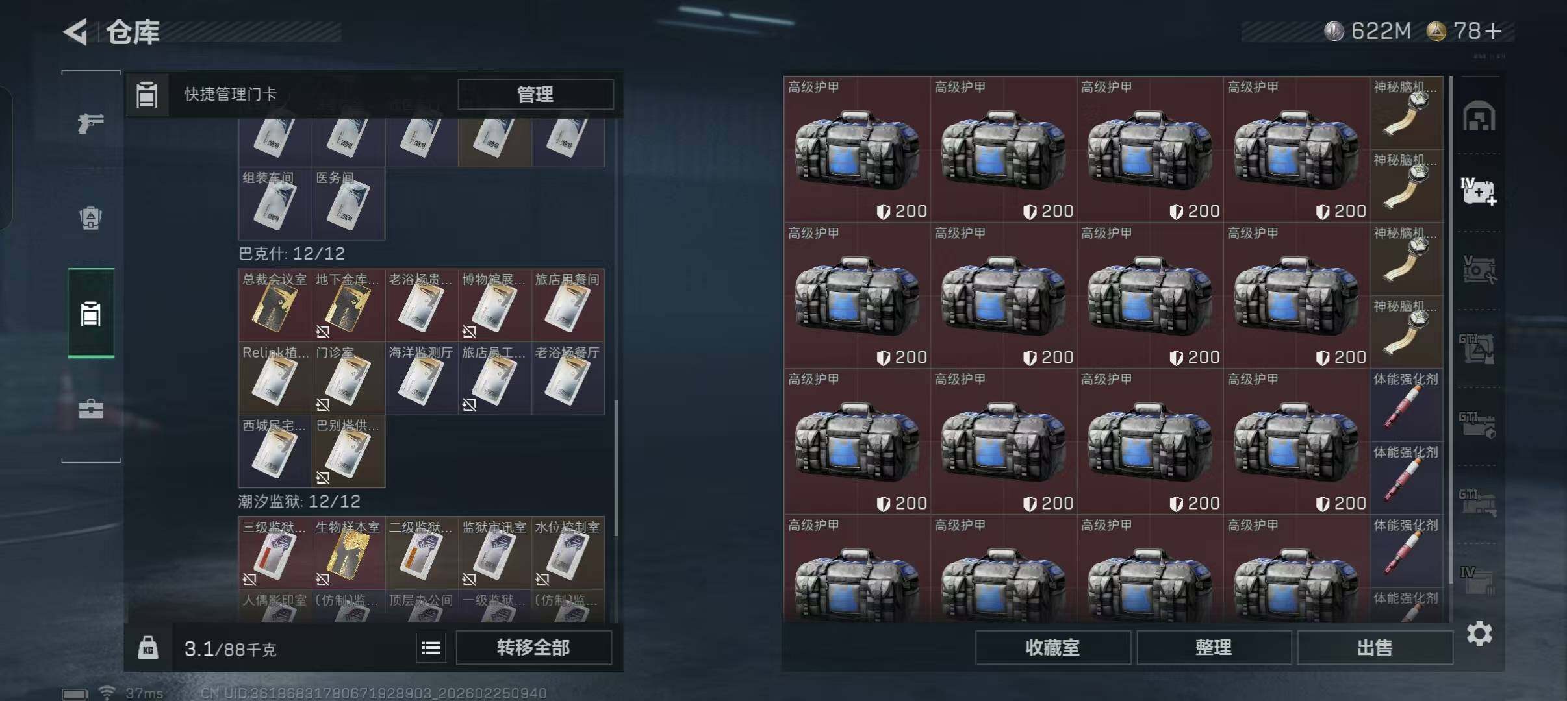Click 整理 to sort the warehouse
The height and width of the screenshot is (701, 1567).
click(1214, 647)
